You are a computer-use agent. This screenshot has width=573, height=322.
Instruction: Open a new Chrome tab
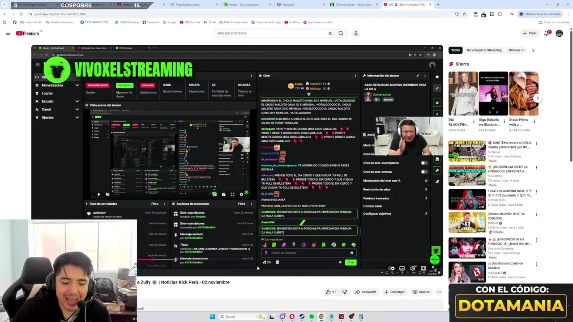coord(438,4)
